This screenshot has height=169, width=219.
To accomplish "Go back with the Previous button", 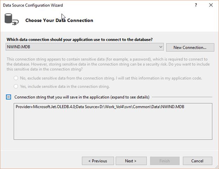I will (98, 161).
